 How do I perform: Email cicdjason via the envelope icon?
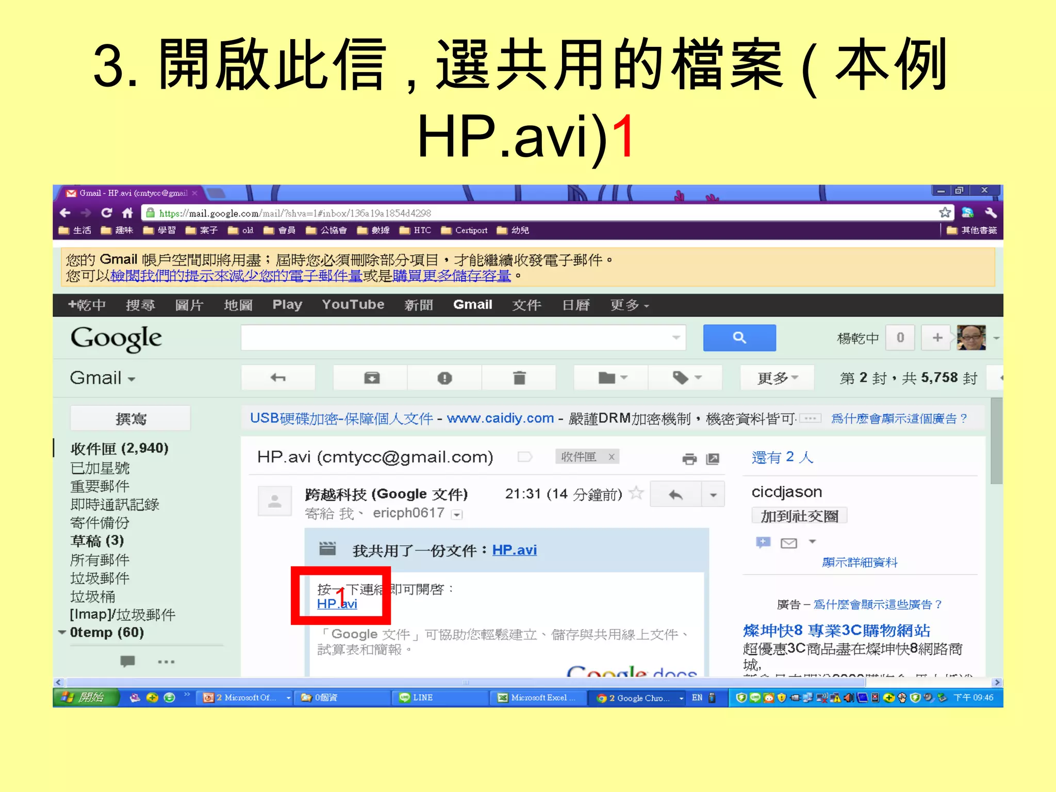click(x=789, y=542)
